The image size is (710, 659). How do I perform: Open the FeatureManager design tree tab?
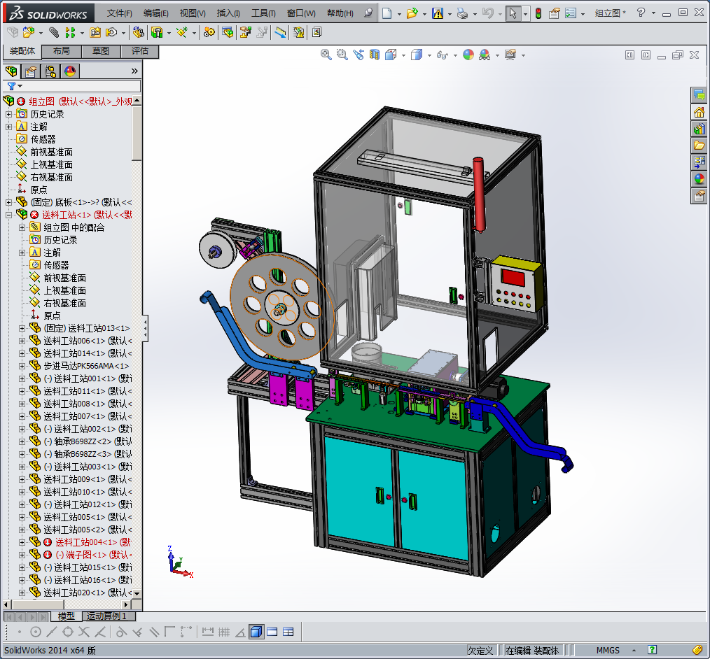[x=11, y=71]
